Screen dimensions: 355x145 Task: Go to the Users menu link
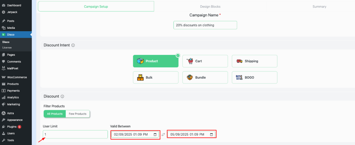[11, 133]
